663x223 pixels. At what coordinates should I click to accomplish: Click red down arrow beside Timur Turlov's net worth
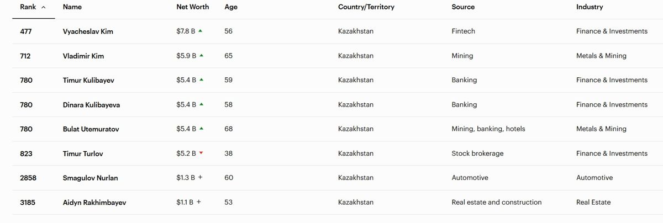click(x=201, y=153)
